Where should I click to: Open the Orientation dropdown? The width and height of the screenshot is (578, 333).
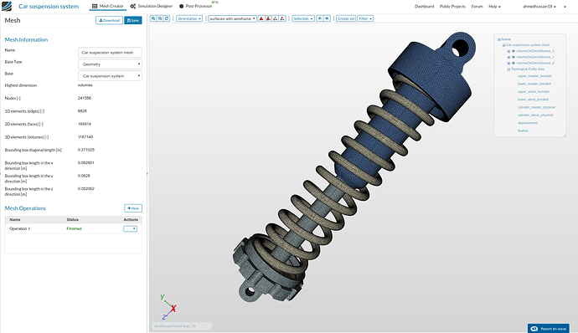coord(189,18)
